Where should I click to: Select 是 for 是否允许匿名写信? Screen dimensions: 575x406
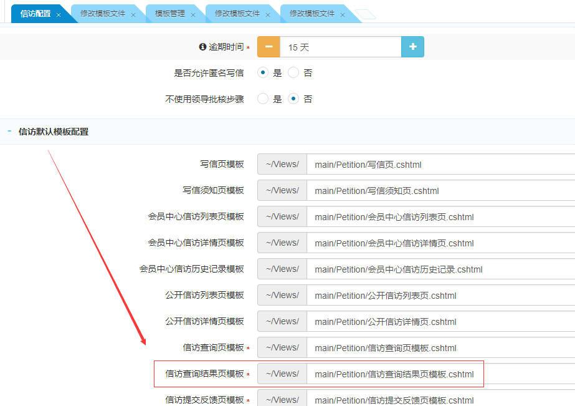(x=263, y=73)
